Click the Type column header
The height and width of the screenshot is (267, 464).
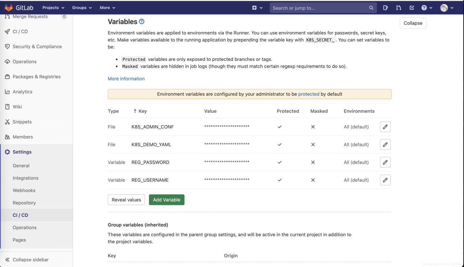point(113,111)
